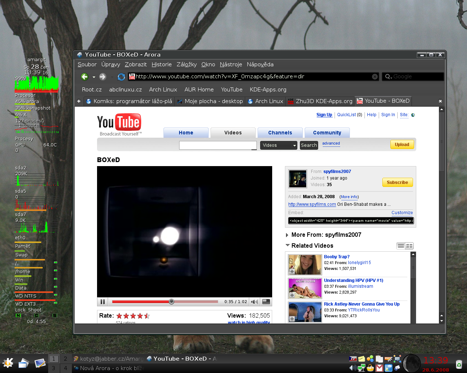Open Rick Astley video thumbnail
Image resolution: width=467 pixels, height=373 pixels.
pyautogui.click(x=305, y=312)
